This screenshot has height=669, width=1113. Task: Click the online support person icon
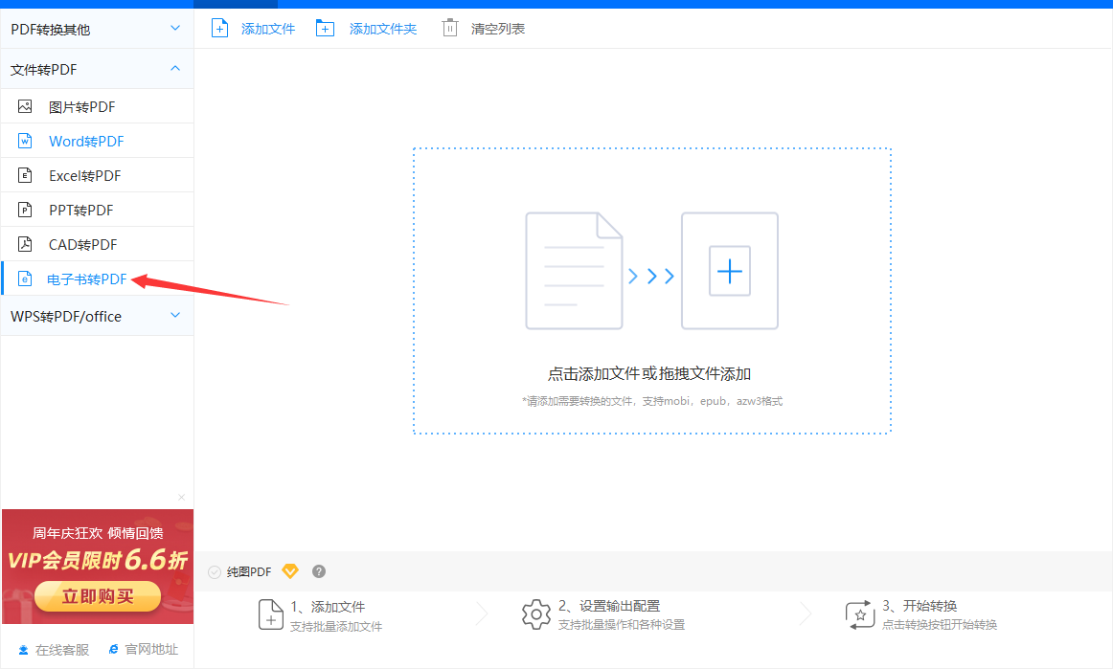point(23,650)
